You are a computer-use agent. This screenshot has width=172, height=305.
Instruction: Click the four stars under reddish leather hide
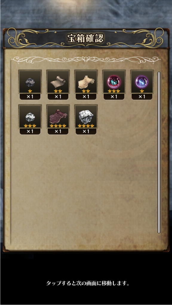58,126
